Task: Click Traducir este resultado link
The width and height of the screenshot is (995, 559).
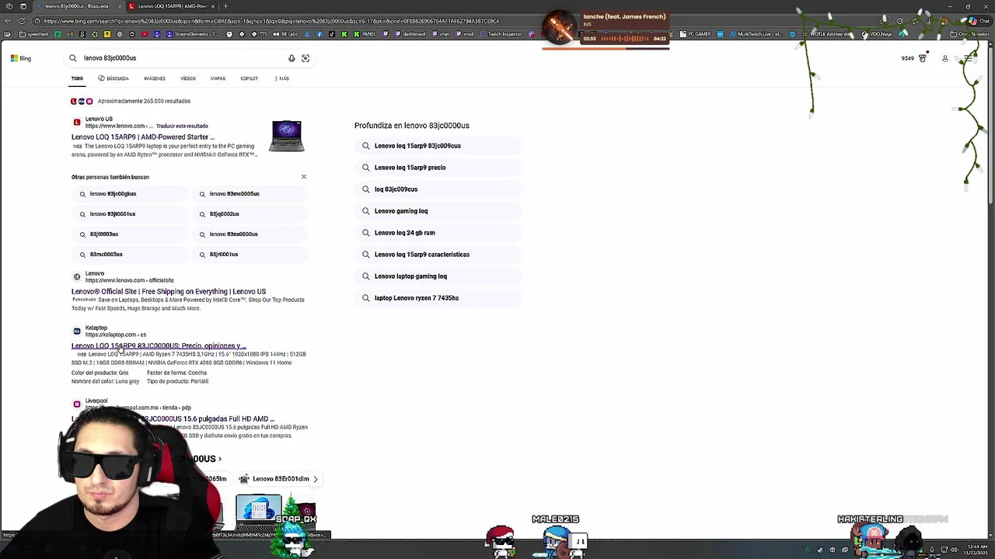Action: (182, 126)
